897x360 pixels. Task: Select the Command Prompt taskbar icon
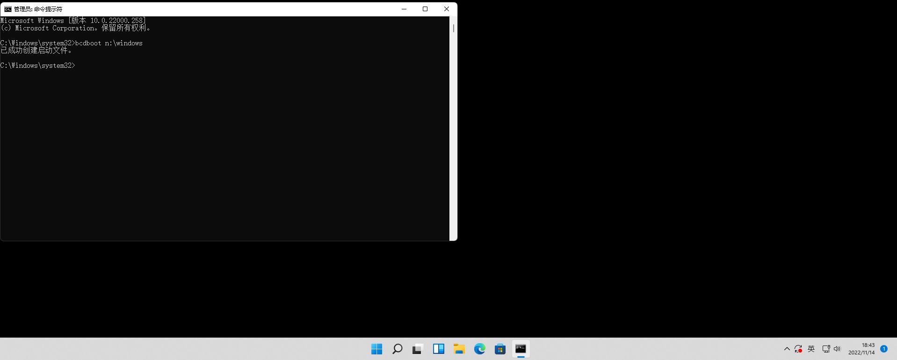(521, 349)
